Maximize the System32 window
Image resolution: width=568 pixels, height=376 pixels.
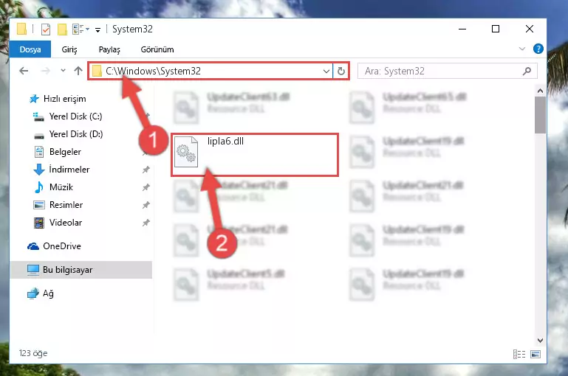coord(496,29)
